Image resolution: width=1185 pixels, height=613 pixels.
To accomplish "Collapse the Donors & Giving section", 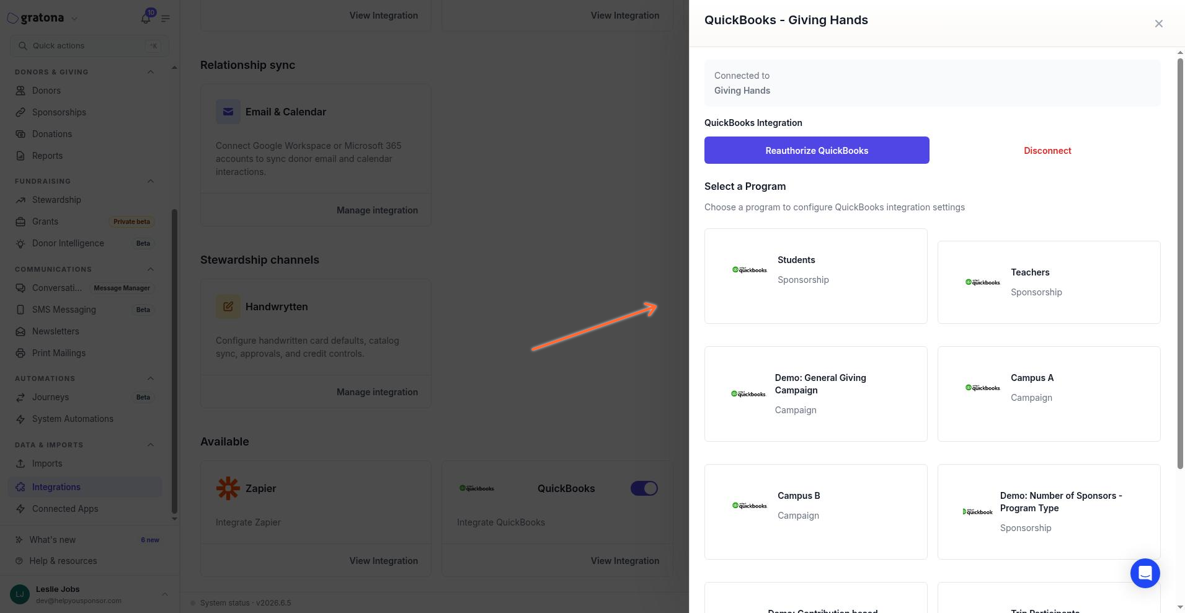I will [150, 72].
